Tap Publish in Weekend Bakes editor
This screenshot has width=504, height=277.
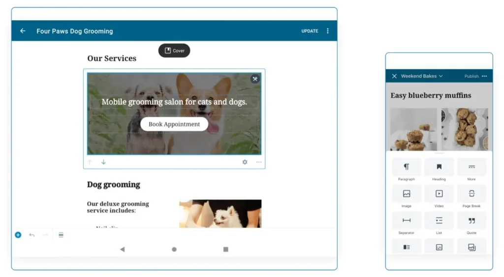[x=471, y=76]
